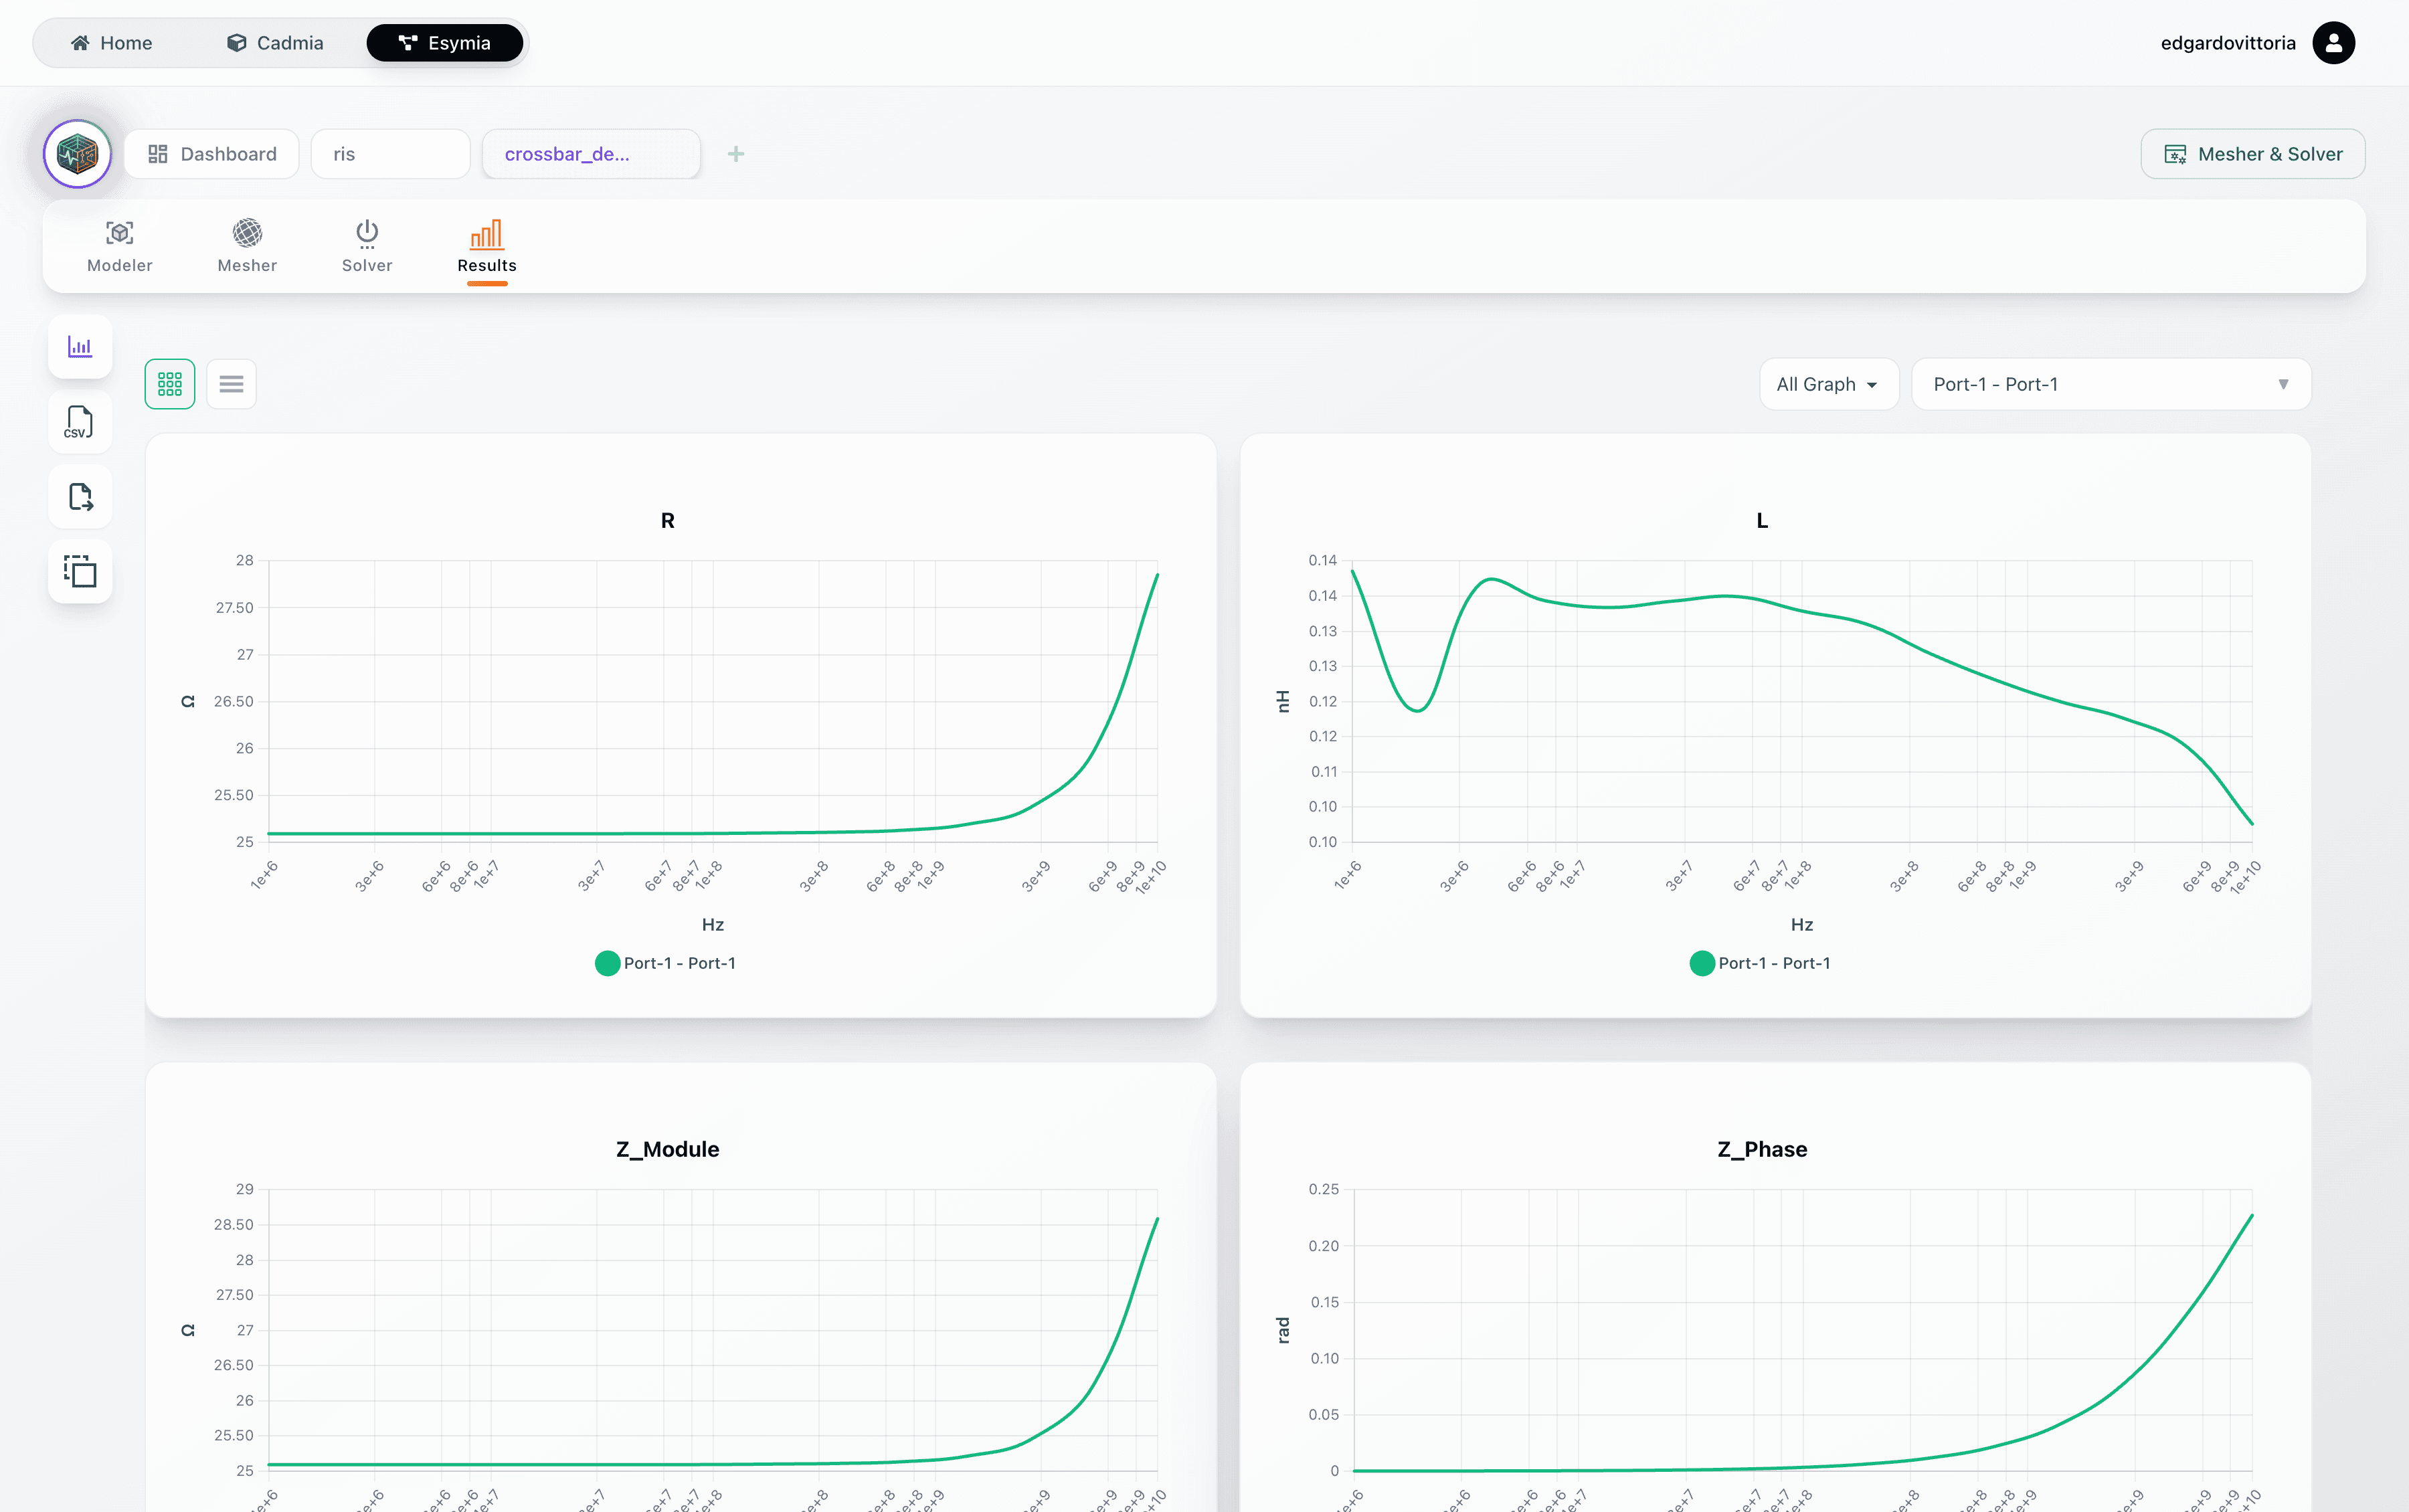Switch to list layout view
This screenshot has height=1512, width=2409.
231,384
